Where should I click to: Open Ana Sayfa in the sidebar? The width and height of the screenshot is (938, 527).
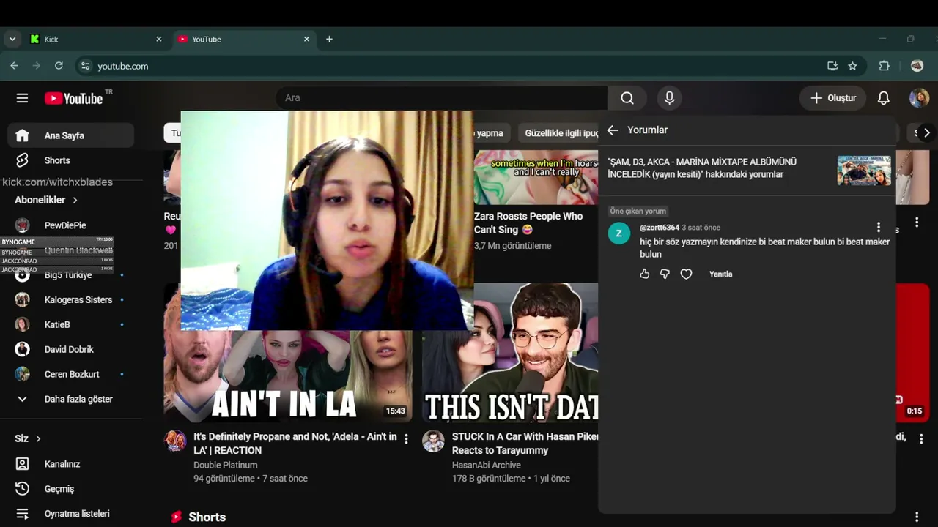[71, 135]
